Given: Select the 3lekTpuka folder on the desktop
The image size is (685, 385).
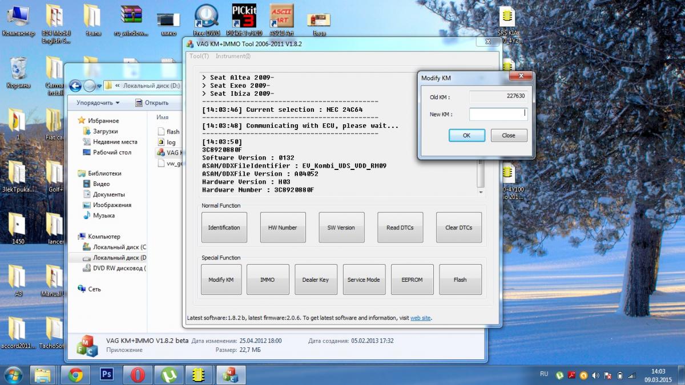Looking at the screenshot, I should [x=17, y=176].
